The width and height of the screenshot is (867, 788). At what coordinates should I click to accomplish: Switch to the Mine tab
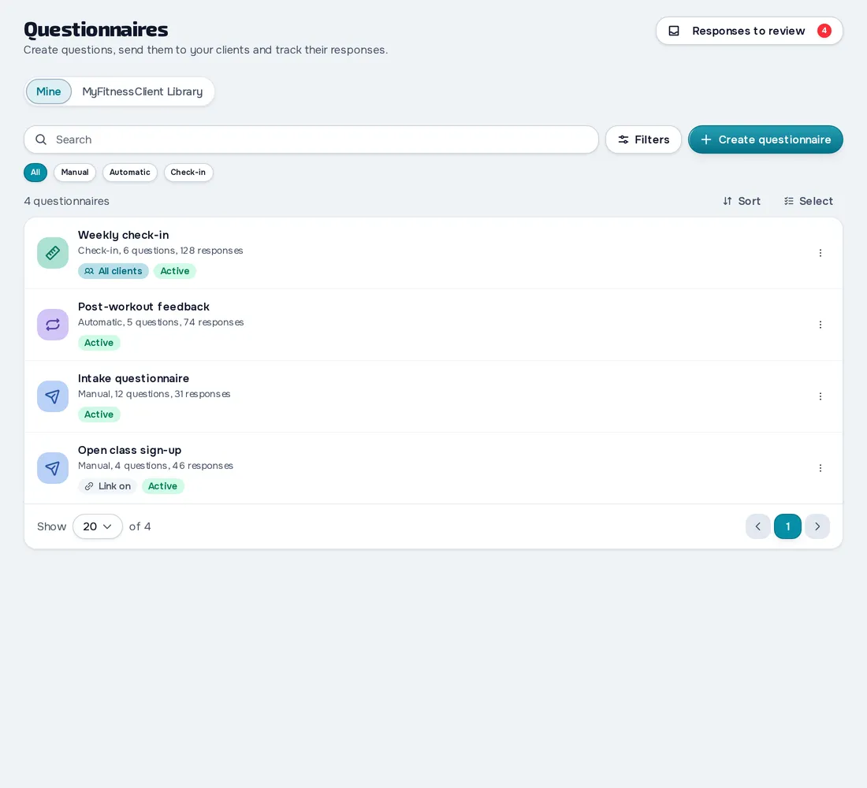pos(49,91)
